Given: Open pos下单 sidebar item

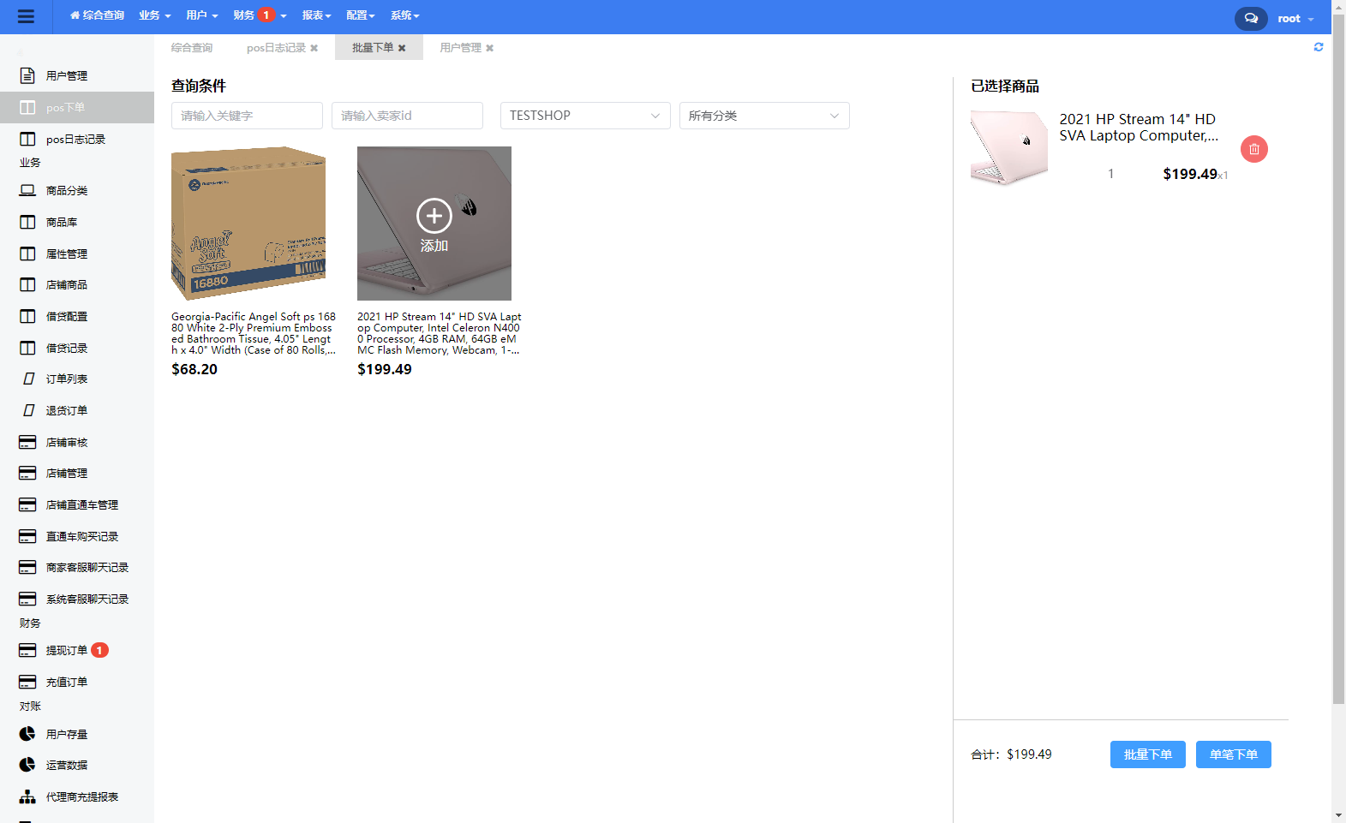Looking at the screenshot, I should point(77,107).
